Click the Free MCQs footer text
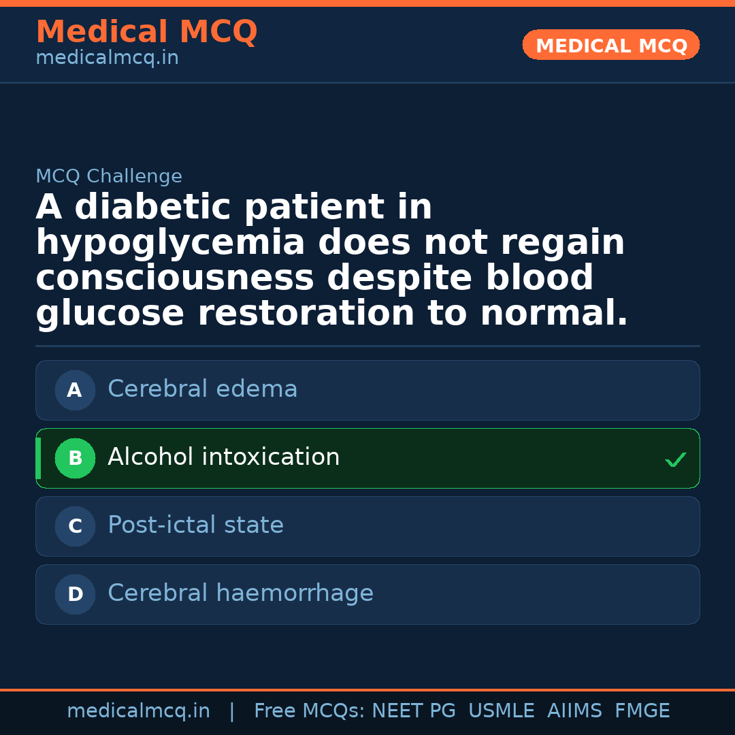735x735 pixels. 310,711
